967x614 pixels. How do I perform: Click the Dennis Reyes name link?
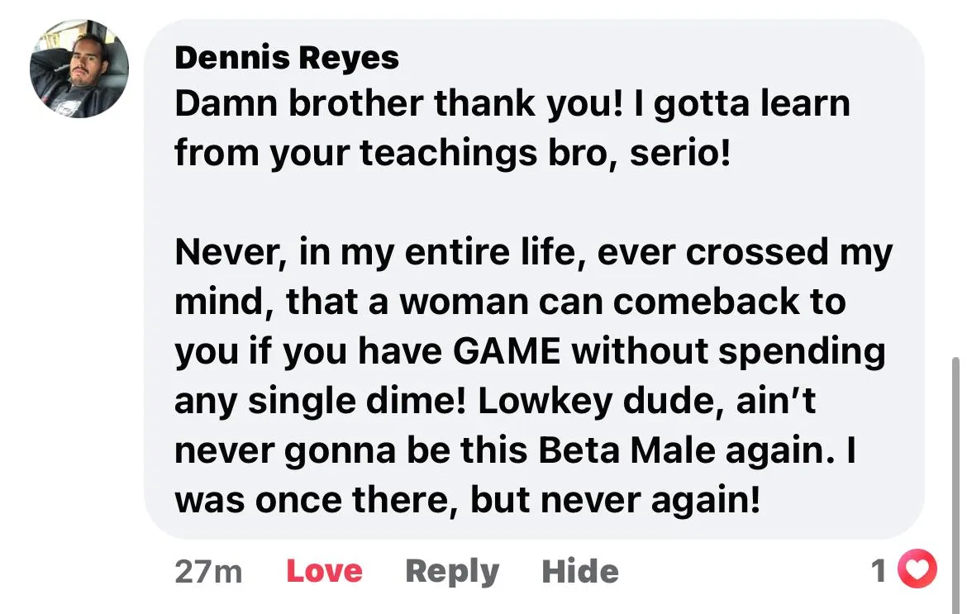[x=287, y=58]
